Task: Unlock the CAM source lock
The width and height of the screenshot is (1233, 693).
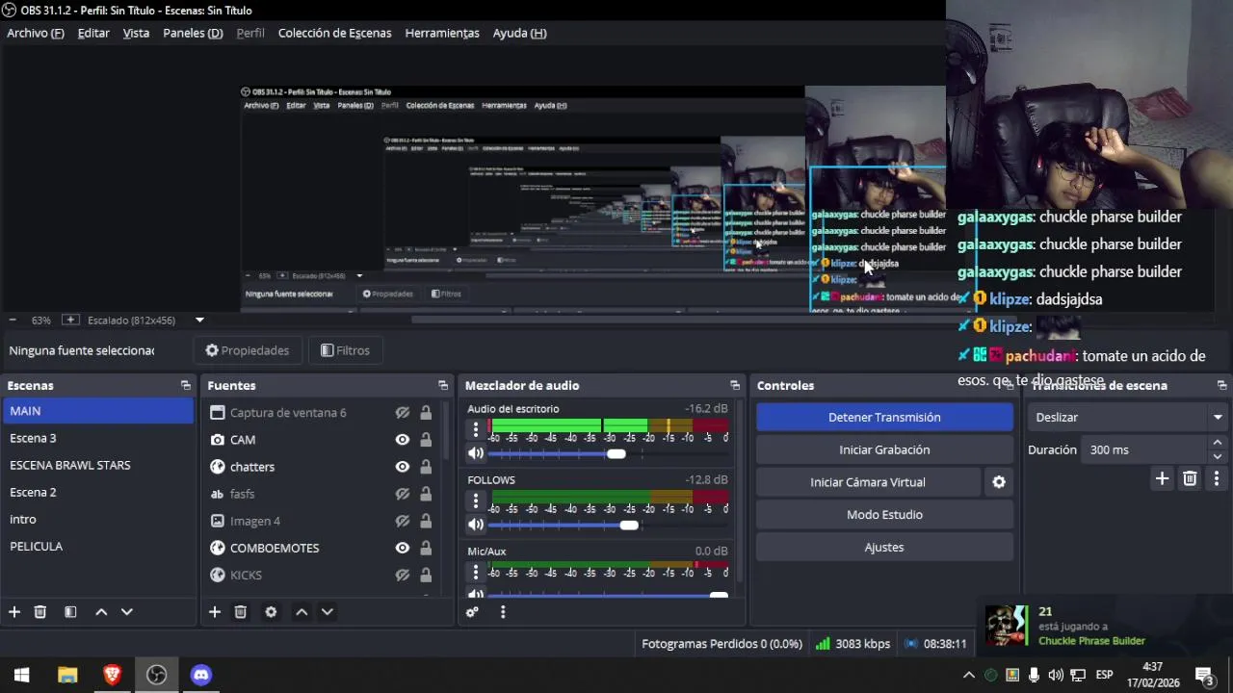Action: (426, 440)
